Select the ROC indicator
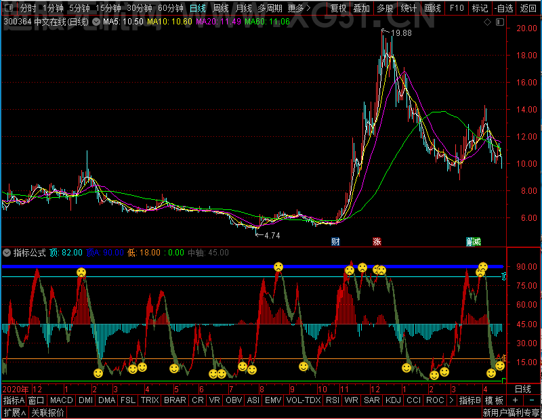This screenshot has height=420, width=542. 435,400
